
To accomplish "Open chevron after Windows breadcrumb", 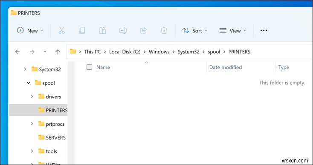I will [174, 52].
